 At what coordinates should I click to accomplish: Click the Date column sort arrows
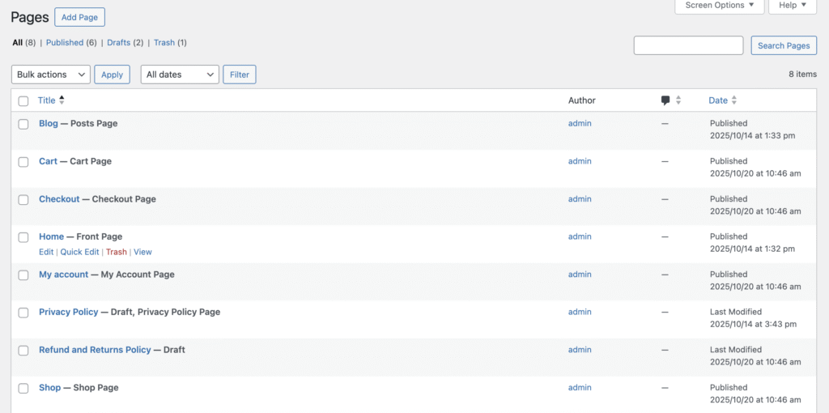click(734, 100)
